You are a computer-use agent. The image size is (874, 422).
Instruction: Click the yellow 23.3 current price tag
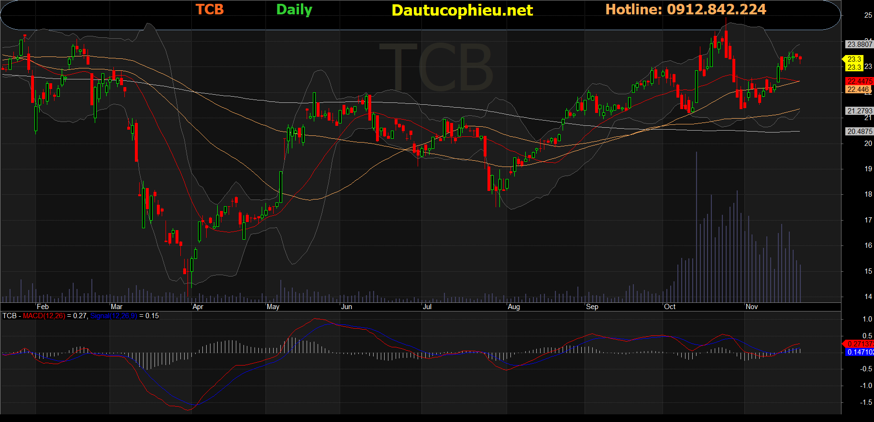pos(854,59)
